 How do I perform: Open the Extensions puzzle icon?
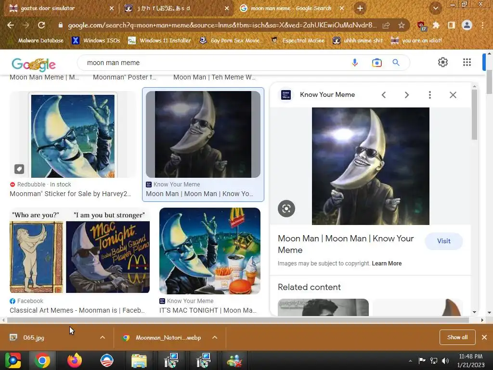436,25
